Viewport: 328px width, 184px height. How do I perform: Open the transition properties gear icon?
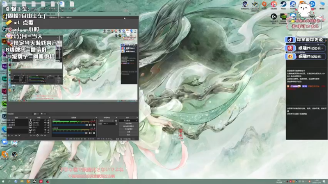pyautogui.click(x=116, y=121)
